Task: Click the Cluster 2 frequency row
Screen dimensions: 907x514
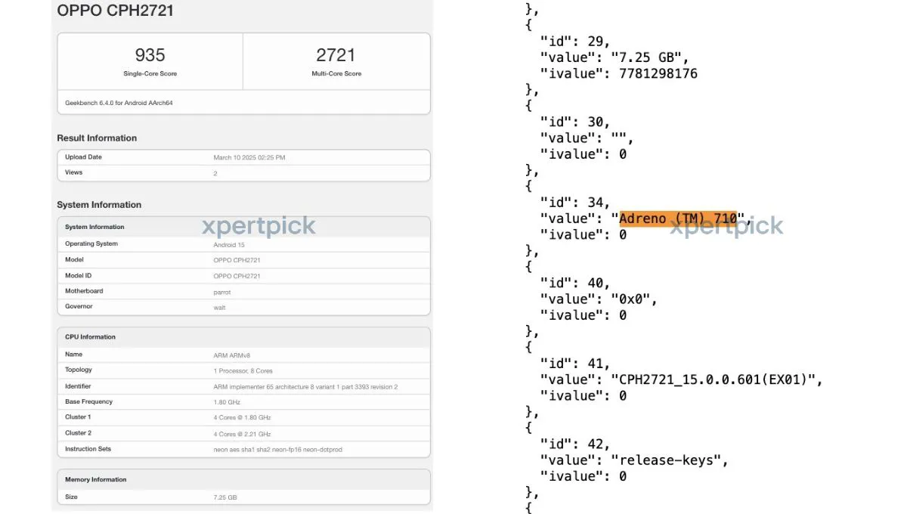Action: [243, 433]
